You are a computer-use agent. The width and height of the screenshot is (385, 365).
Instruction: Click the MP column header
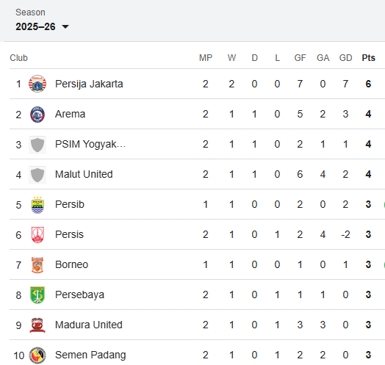pyautogui.click(x=206, y=58)
